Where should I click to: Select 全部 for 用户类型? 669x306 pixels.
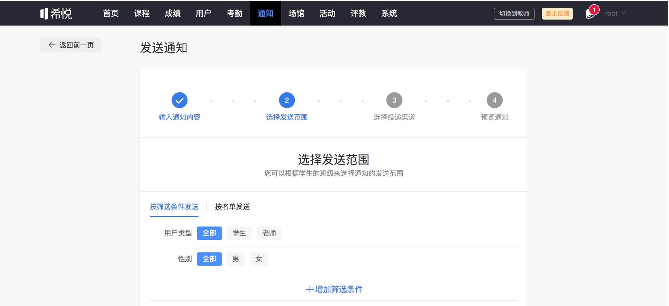pos(209,233)
